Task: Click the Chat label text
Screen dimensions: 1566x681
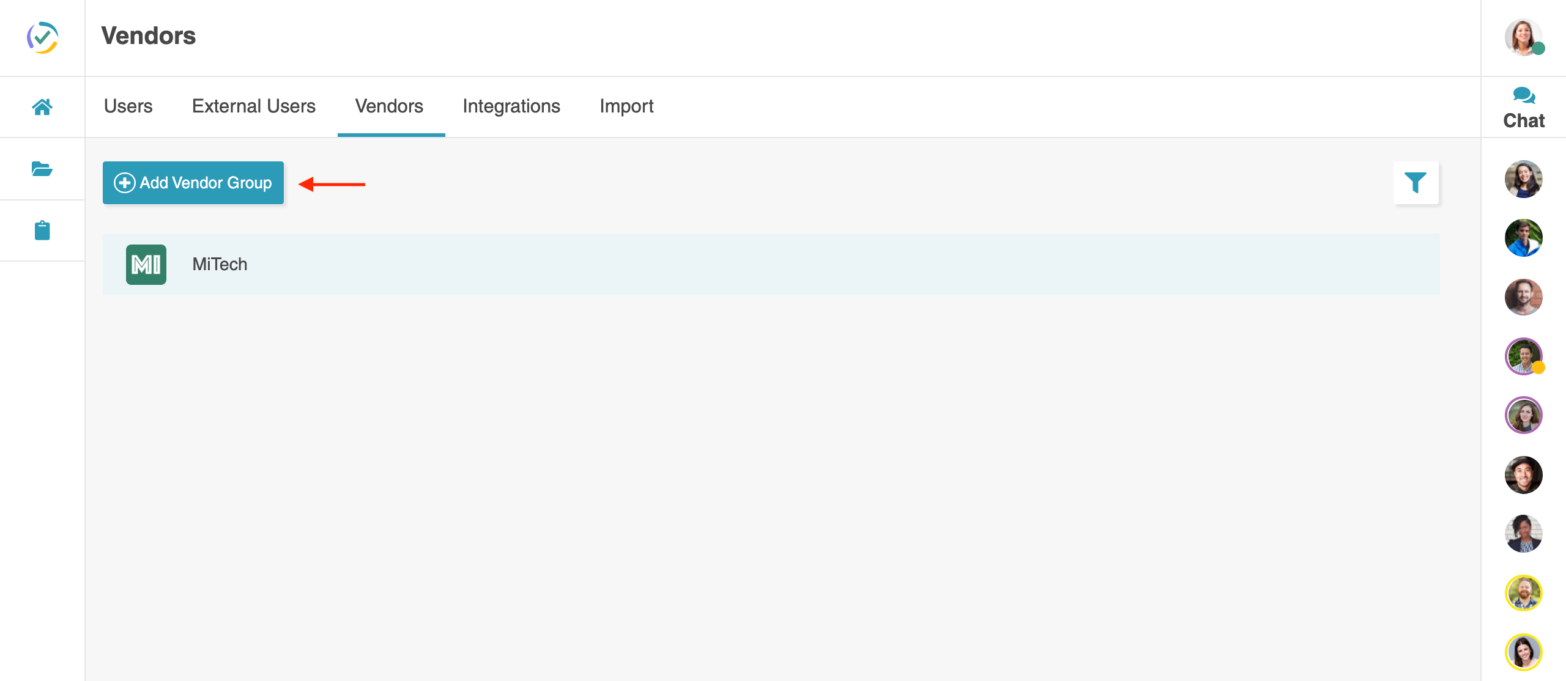Action: [x=1523, y=120]
